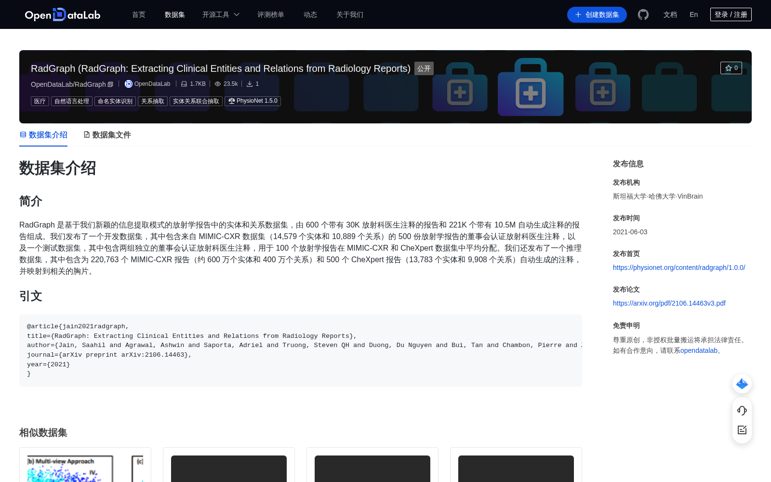
Task: Open the fourth similar dataset card
Action: click(x=516, y=465)
